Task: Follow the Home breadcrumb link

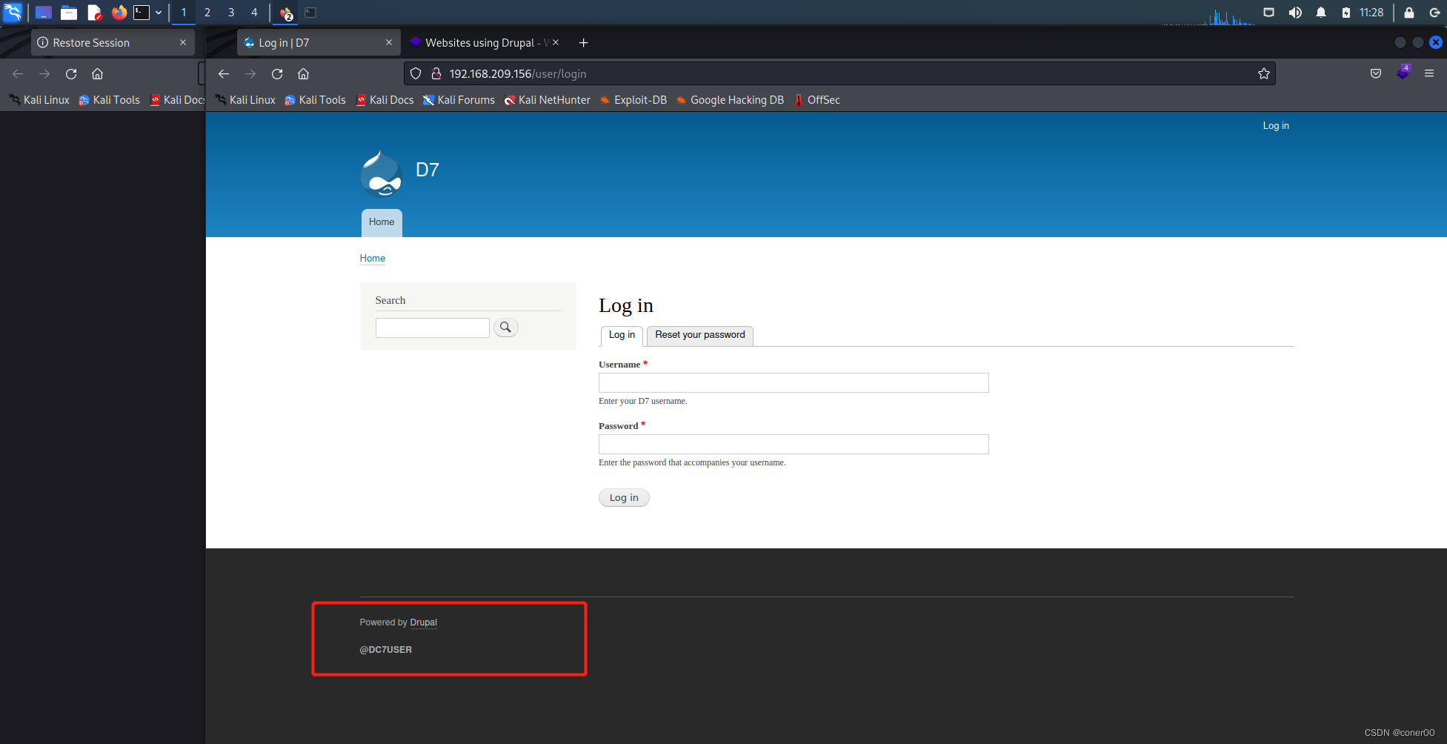Action: tap(373, 259)
